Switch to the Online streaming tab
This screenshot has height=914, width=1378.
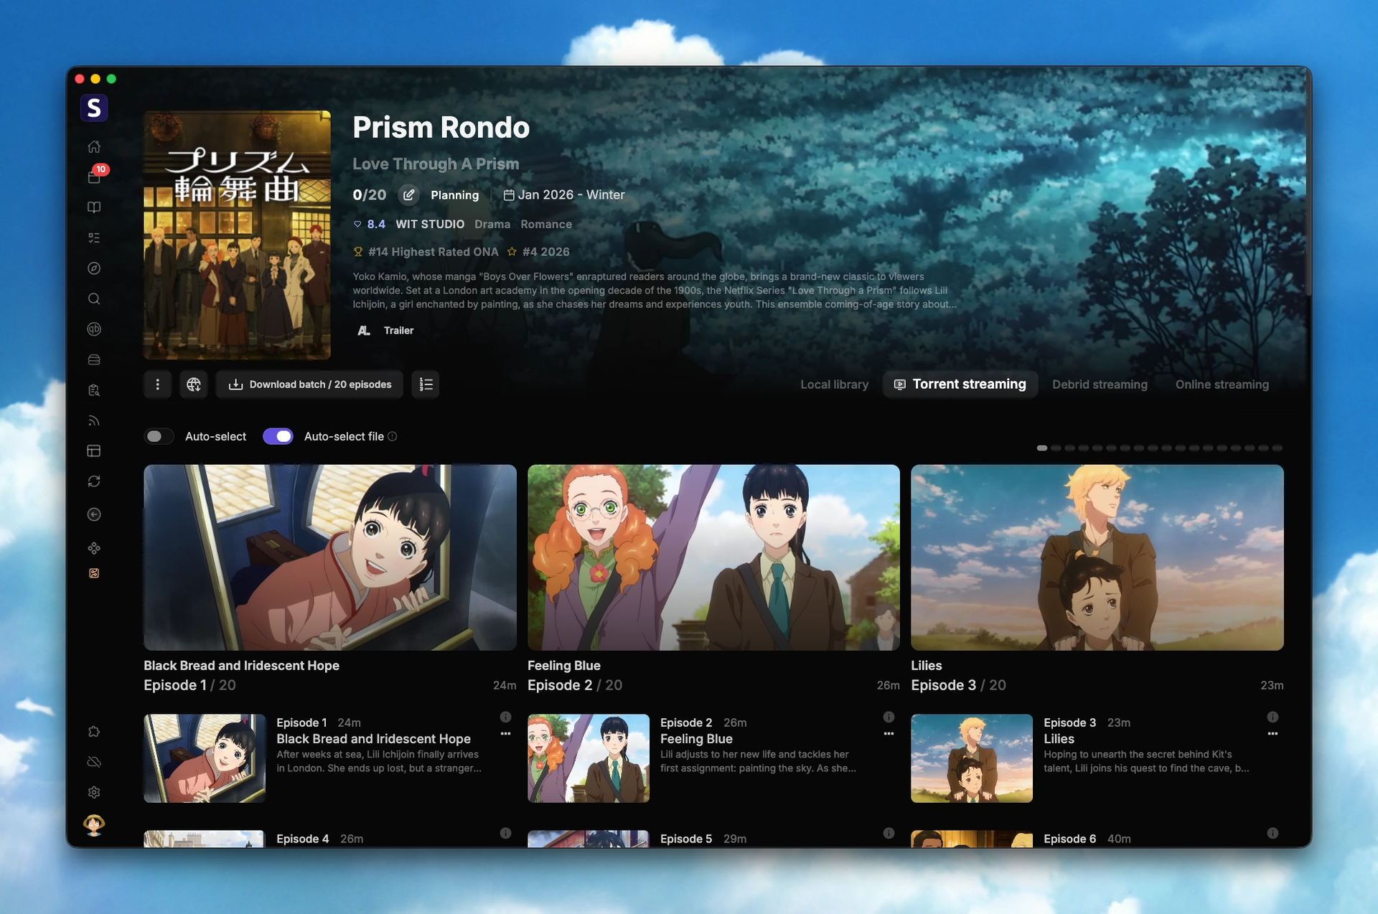pyautogui.click(x=1222, y=385)
